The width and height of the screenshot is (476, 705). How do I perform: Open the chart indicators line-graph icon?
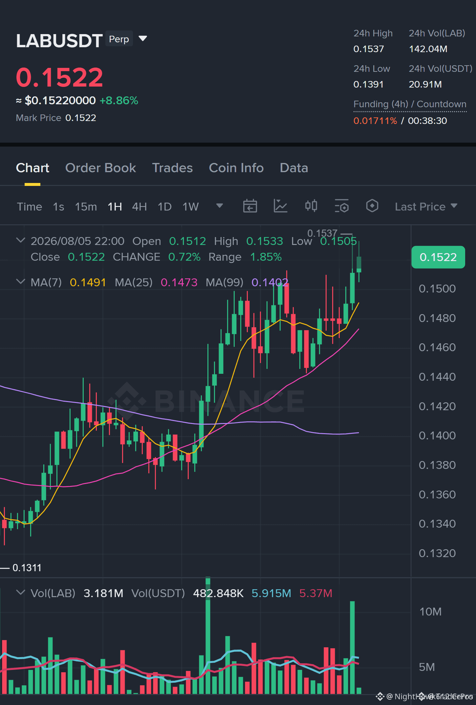click(x=280, y=206)
